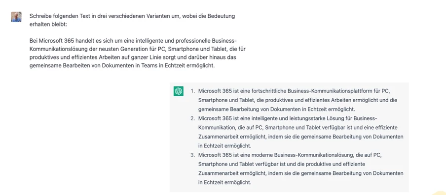Click the prompt line "erhalten bleibt:"
The image size is (446, 195).
[x=48, y=25]
